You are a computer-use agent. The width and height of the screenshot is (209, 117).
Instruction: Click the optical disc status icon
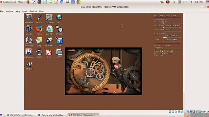tap(173, 111)
